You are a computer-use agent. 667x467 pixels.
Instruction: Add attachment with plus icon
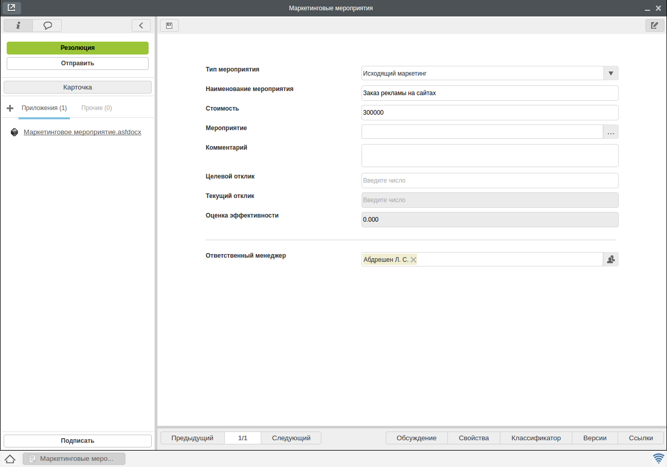coord(10,108)
